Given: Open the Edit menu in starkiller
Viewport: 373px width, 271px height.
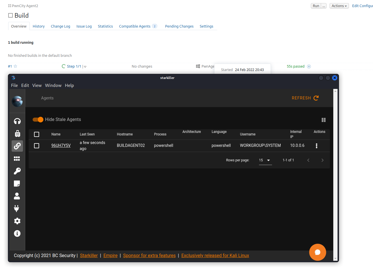Looking at the screenshot, I should point(25,86).
